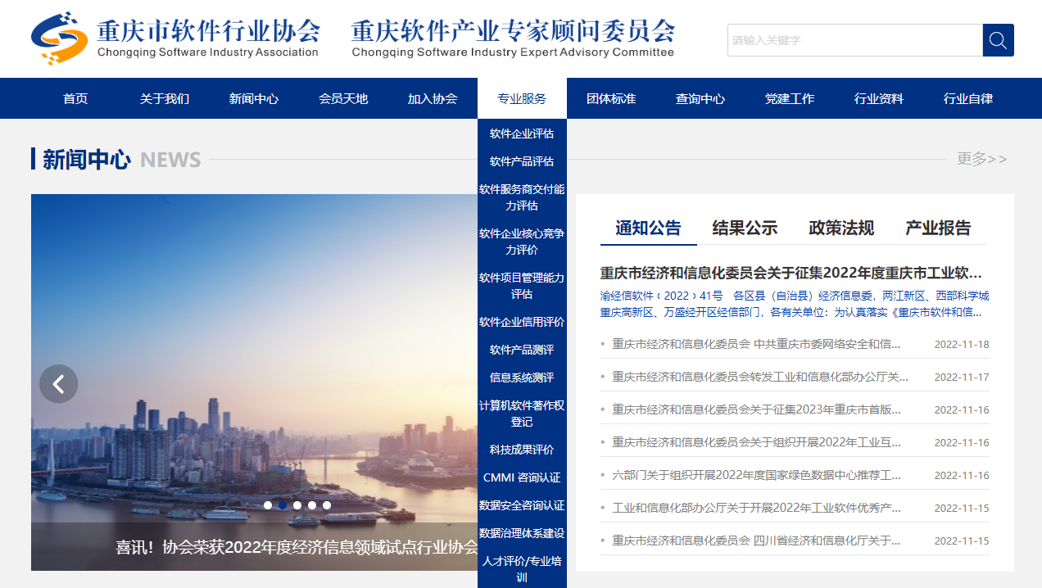Open the 首页 navigation item
This screenshot has height=588, width=1042.
(x=75, y=98)
